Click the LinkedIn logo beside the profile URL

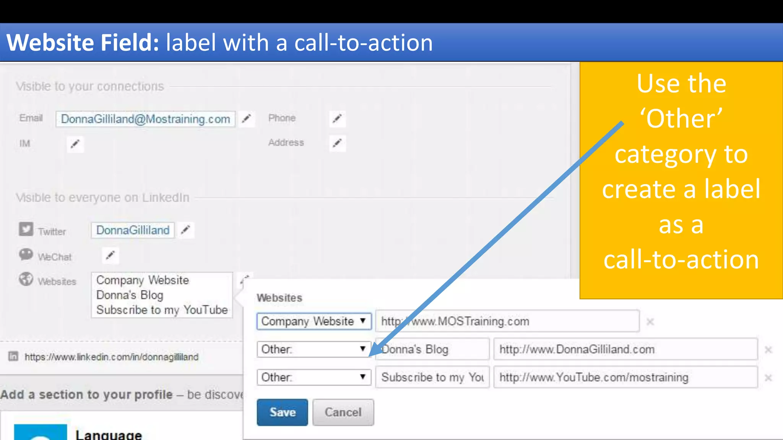pos(13,356)
